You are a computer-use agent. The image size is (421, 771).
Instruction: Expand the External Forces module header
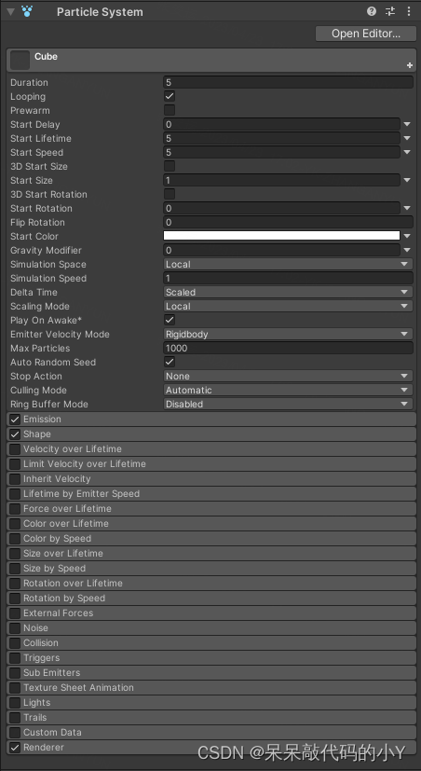click(211, 613)
